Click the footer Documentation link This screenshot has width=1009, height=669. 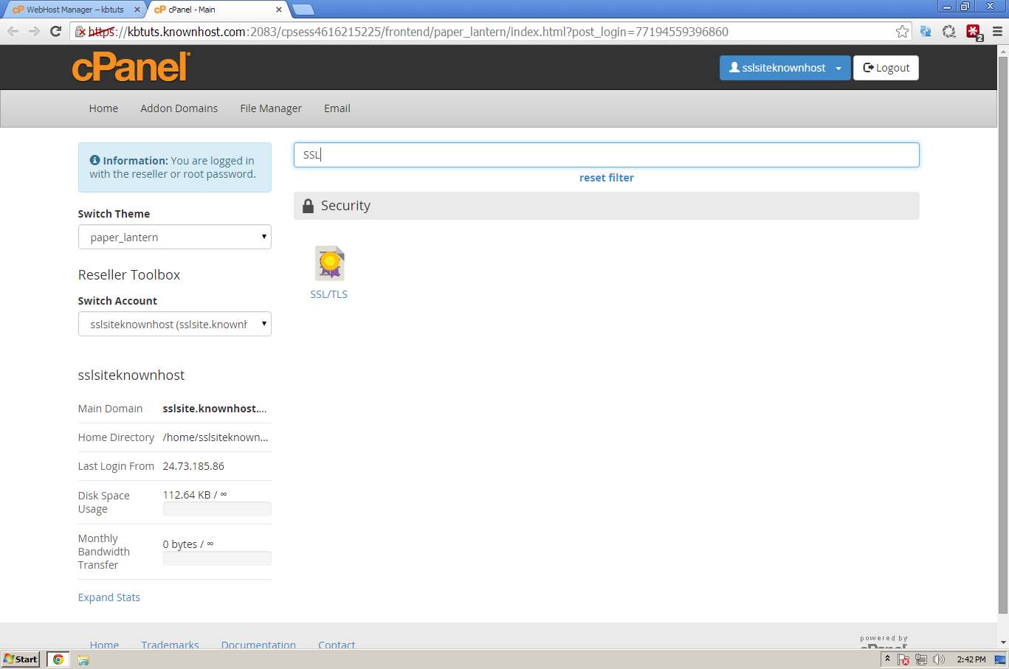[258, 645]
